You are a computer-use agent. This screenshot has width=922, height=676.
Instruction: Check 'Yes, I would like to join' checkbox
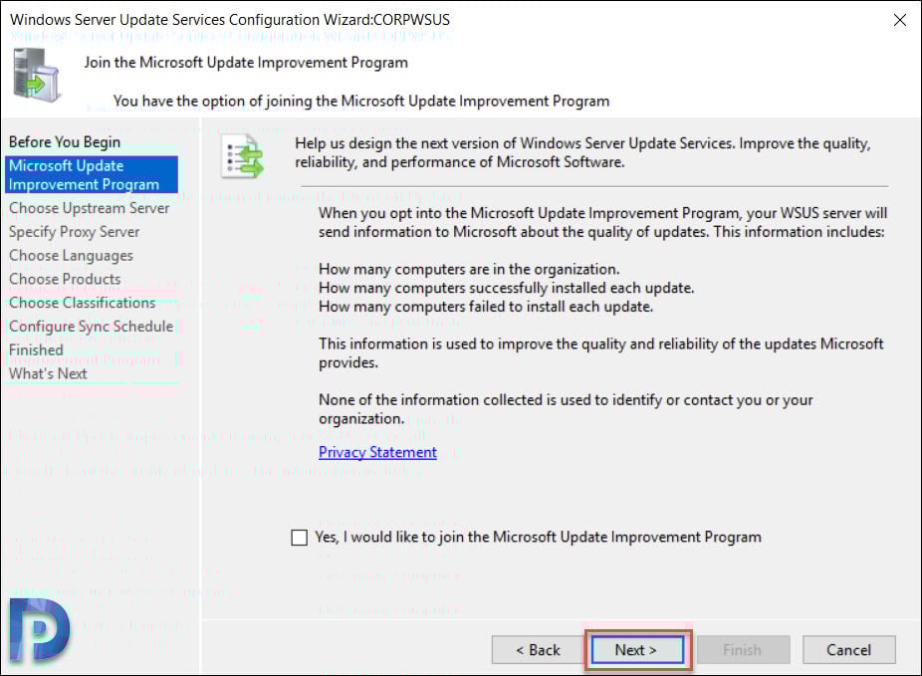click(300, 538)
